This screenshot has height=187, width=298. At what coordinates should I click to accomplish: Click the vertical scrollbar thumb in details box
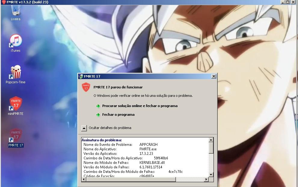click(x=211, y=148)
